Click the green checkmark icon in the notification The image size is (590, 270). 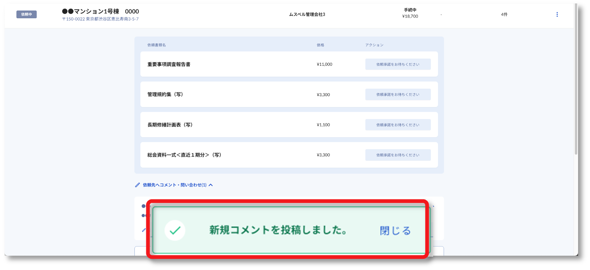[175, 230]
